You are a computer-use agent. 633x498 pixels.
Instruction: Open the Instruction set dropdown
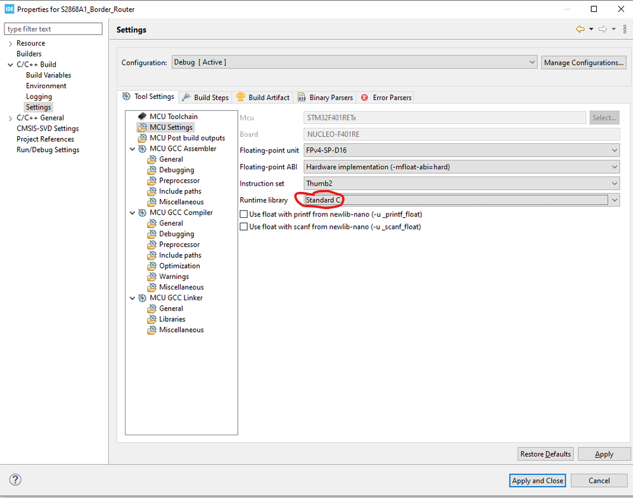[x=461, y=183]
